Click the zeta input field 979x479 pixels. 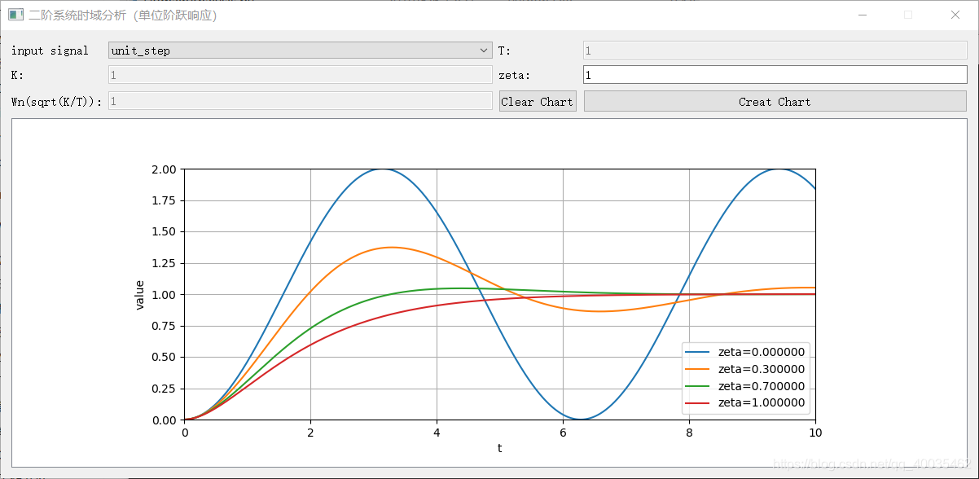(775, 75)
